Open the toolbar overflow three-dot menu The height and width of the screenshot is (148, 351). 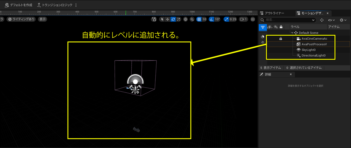click(76, 5)
